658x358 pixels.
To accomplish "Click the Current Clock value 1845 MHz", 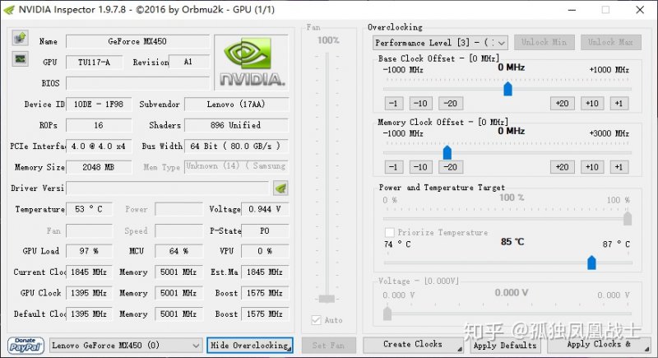I will [89, 272].
